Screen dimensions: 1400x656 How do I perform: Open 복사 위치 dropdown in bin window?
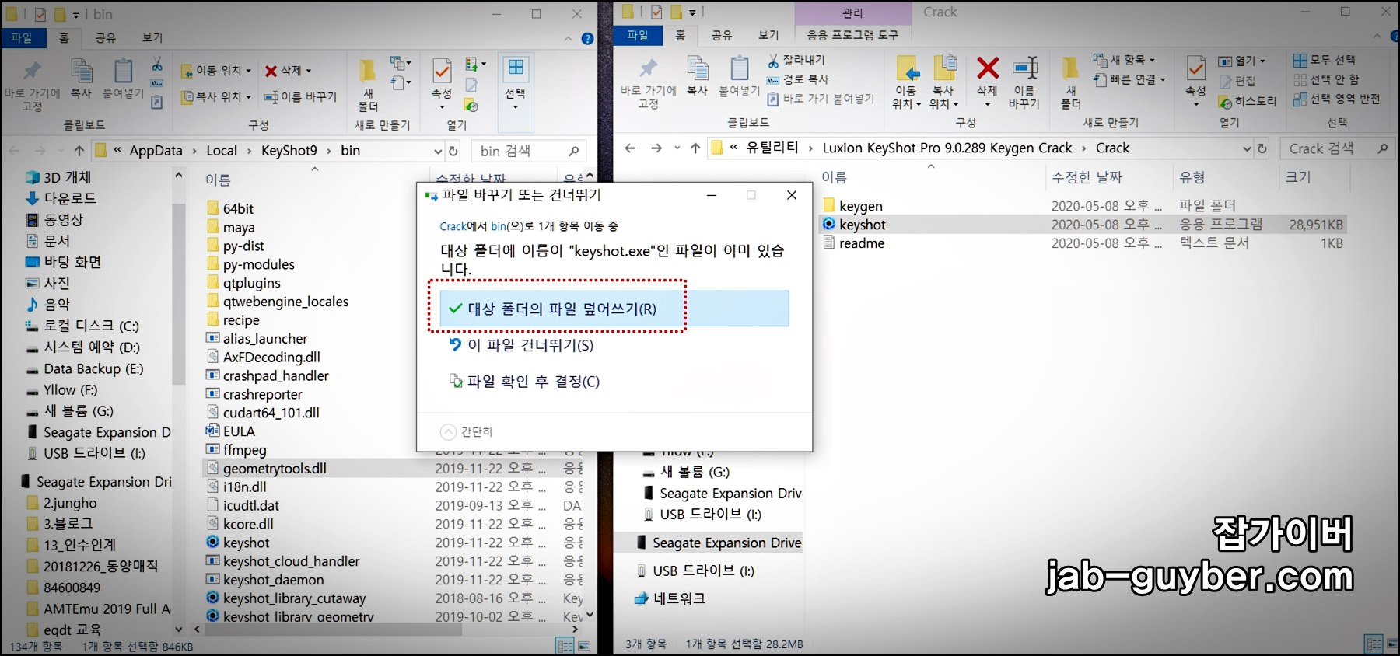216,97
